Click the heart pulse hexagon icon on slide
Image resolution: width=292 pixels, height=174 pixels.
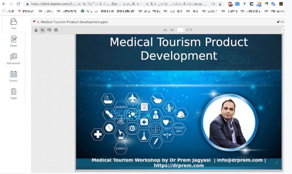click(167, 122)
